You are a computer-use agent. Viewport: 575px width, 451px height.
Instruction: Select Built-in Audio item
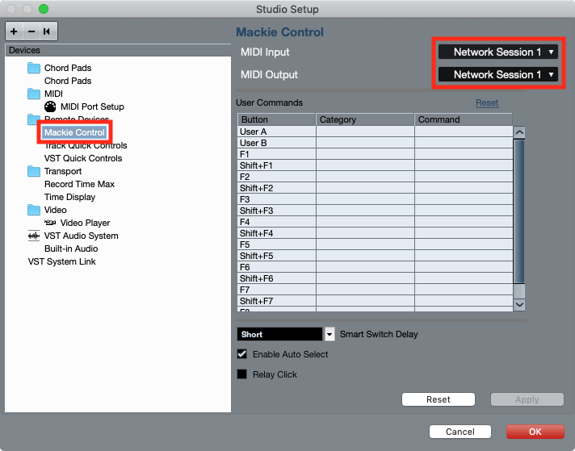pos(71,248)
